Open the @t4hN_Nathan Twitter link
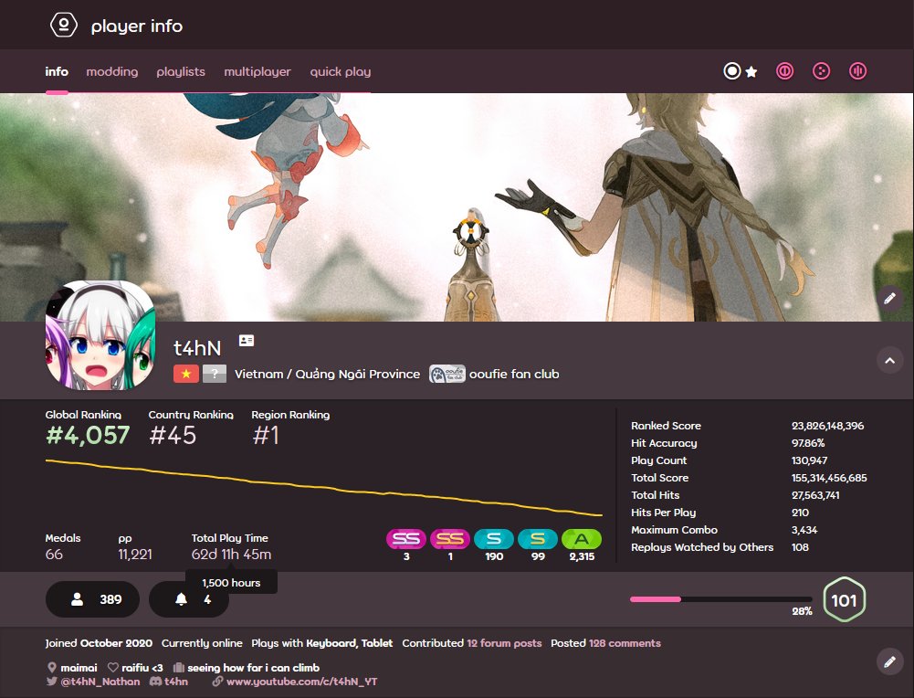The height and width of the screenshot is (698, 914). 100,681
